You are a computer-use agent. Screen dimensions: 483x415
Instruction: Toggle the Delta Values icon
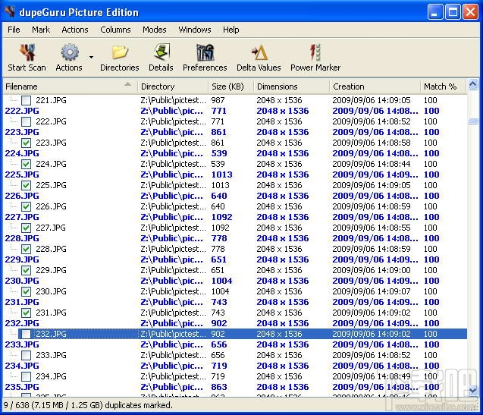pos(259,52)
